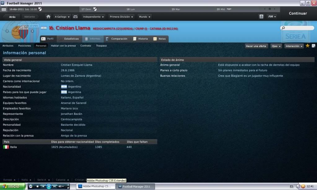Go back with the Atrás button
The width and height of the screenshot is (317, 190).
pyautogui.click(x=12, y=17)
